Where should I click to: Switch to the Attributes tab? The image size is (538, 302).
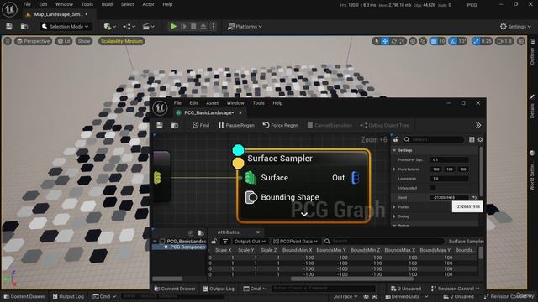click(228, 232)
